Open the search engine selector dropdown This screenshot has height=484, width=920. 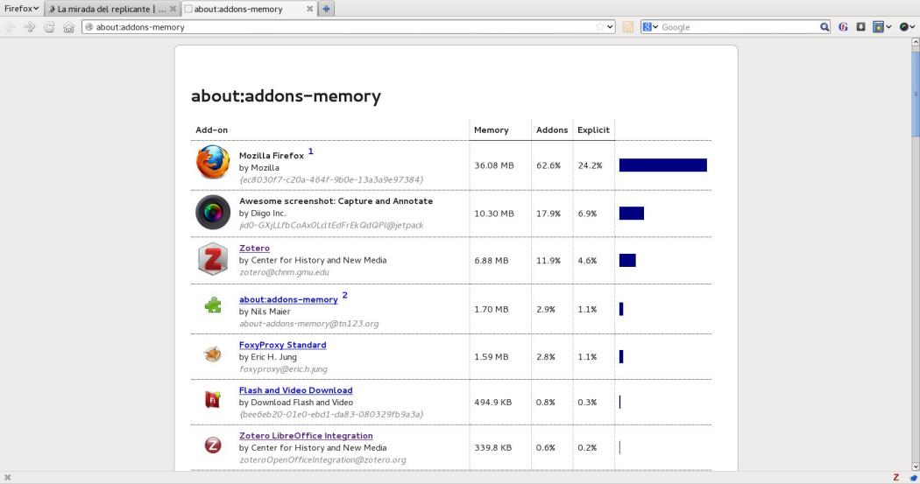(x=650, y=27)
